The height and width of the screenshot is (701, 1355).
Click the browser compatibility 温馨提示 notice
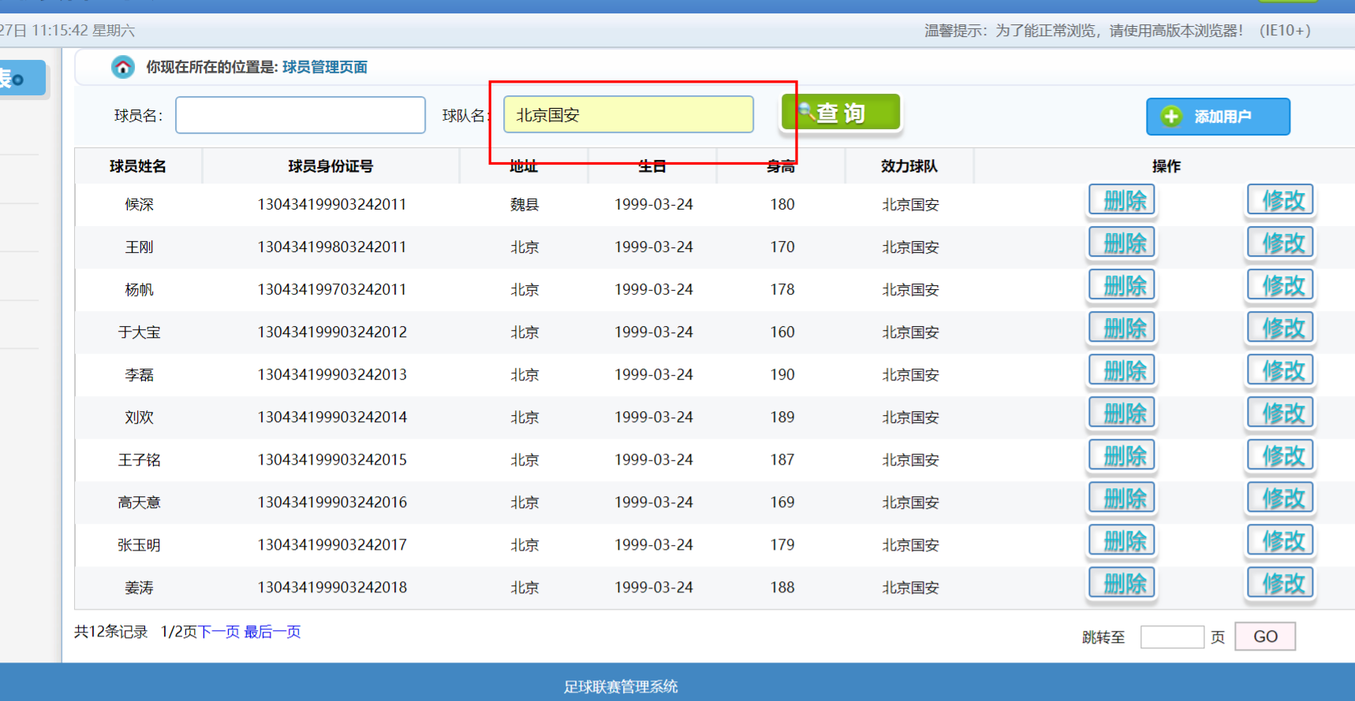(x=1118, y=31)
